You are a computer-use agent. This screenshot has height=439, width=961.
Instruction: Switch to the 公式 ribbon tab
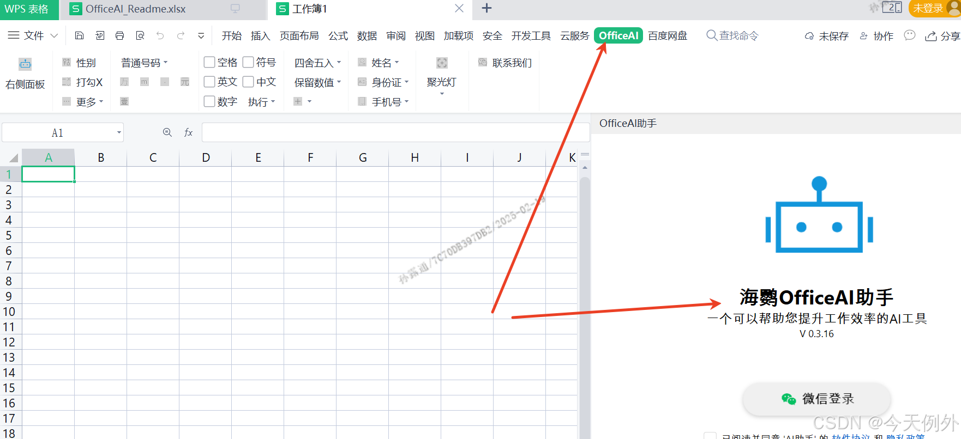(338, 35)
